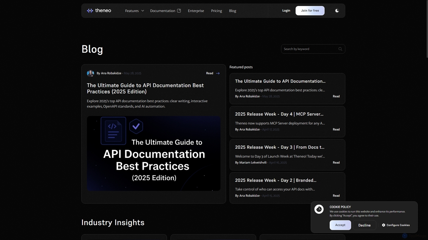This screenshot has height=240, width=428.
Task: Click Read on the Day 4 featured card
Action: [x=336, y=129]
